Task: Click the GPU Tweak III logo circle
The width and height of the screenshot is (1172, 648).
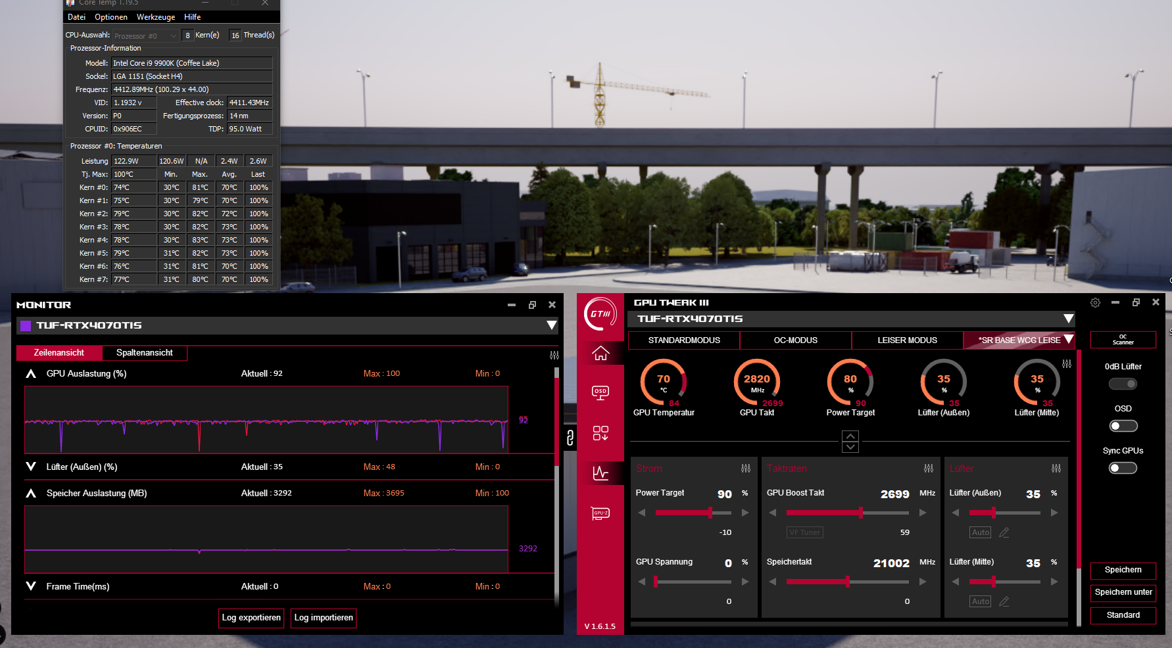Action: [x=600, y=313]
